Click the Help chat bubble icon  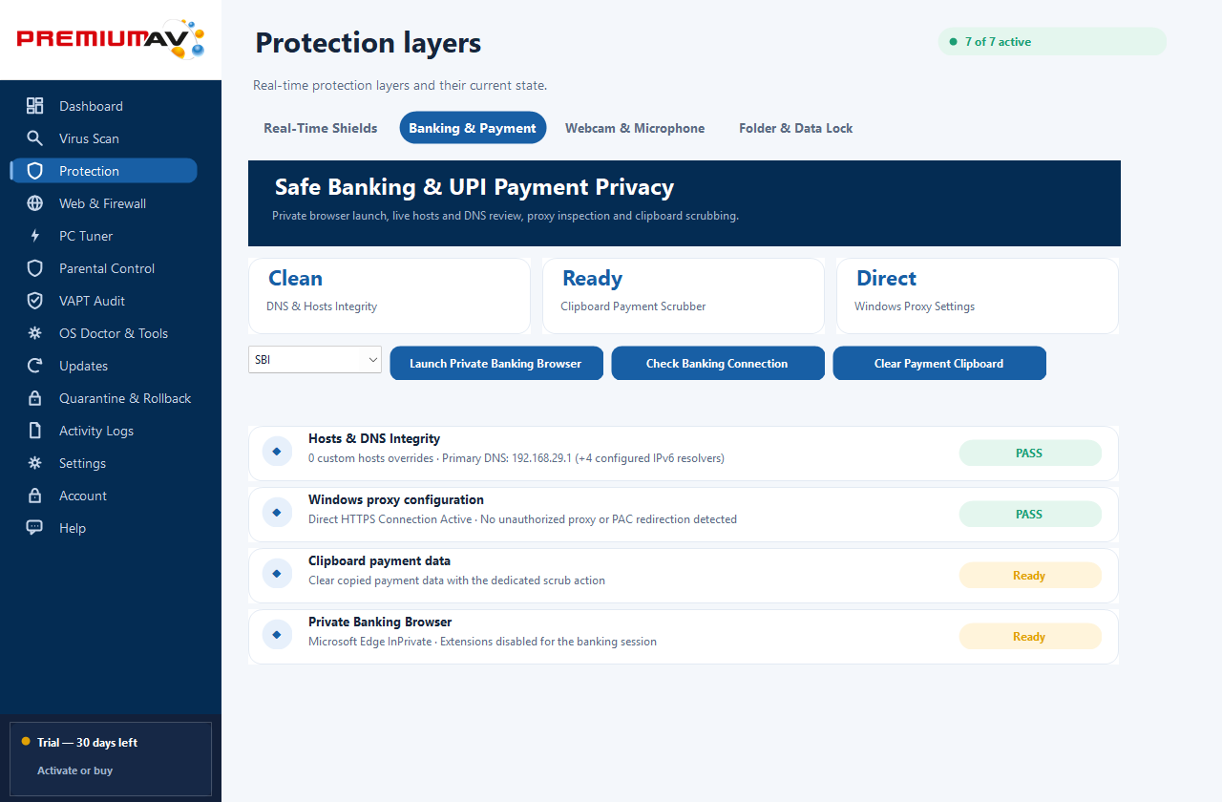pyautogui.click(x=34, y=528)
